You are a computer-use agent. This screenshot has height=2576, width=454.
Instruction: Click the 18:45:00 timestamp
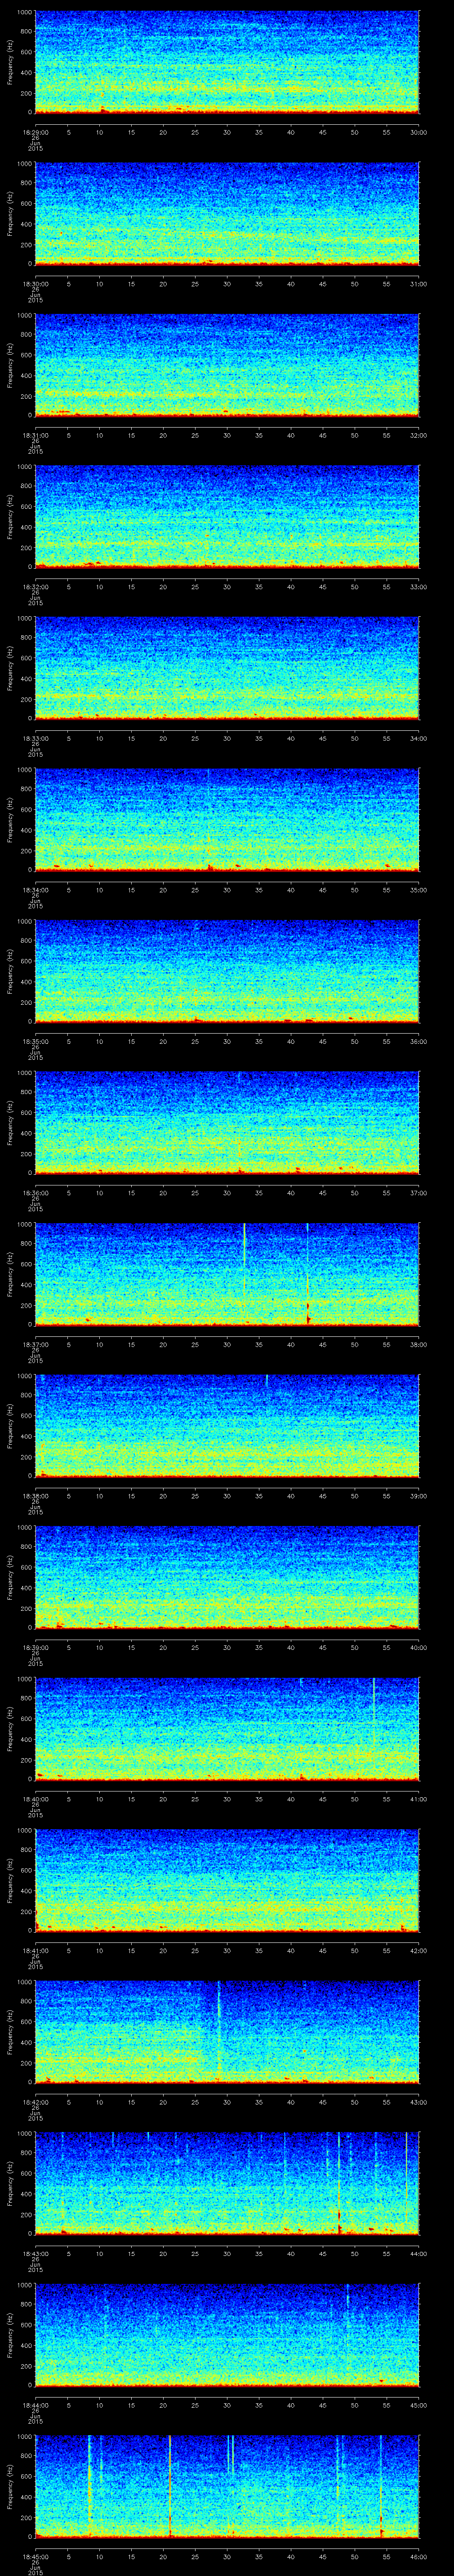point(36,2557)
